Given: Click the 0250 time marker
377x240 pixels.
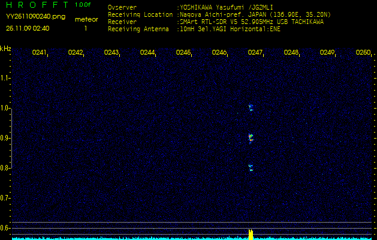Looking at the screenshot, I should pyautogui.click(x=363, y=52).
